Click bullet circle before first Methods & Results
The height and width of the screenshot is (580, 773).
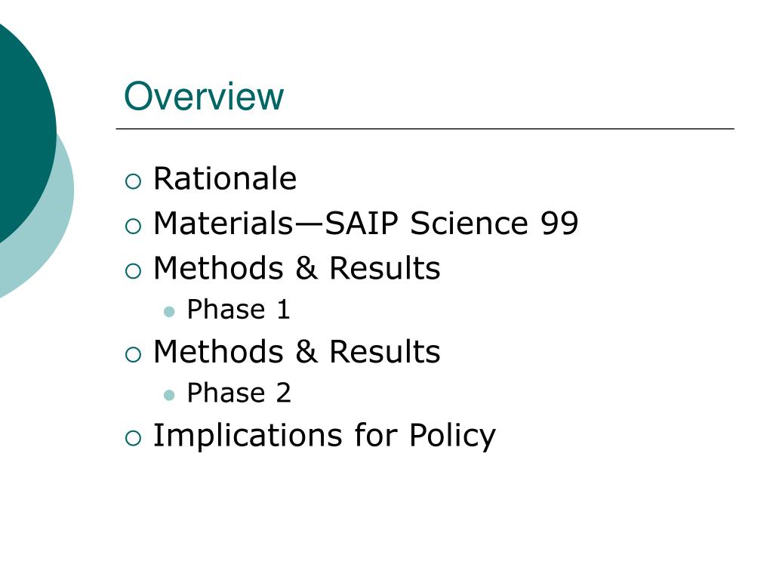pyautogui.click(x=133, y=271)
